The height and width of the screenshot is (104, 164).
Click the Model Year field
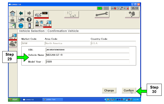coord(87,62)
